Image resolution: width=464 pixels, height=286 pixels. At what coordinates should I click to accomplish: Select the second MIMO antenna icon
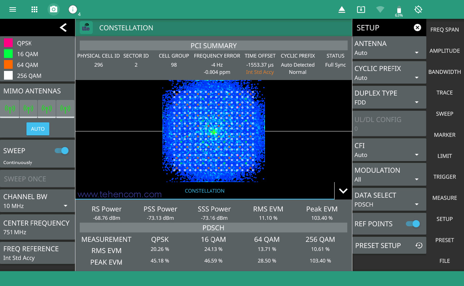29,109
